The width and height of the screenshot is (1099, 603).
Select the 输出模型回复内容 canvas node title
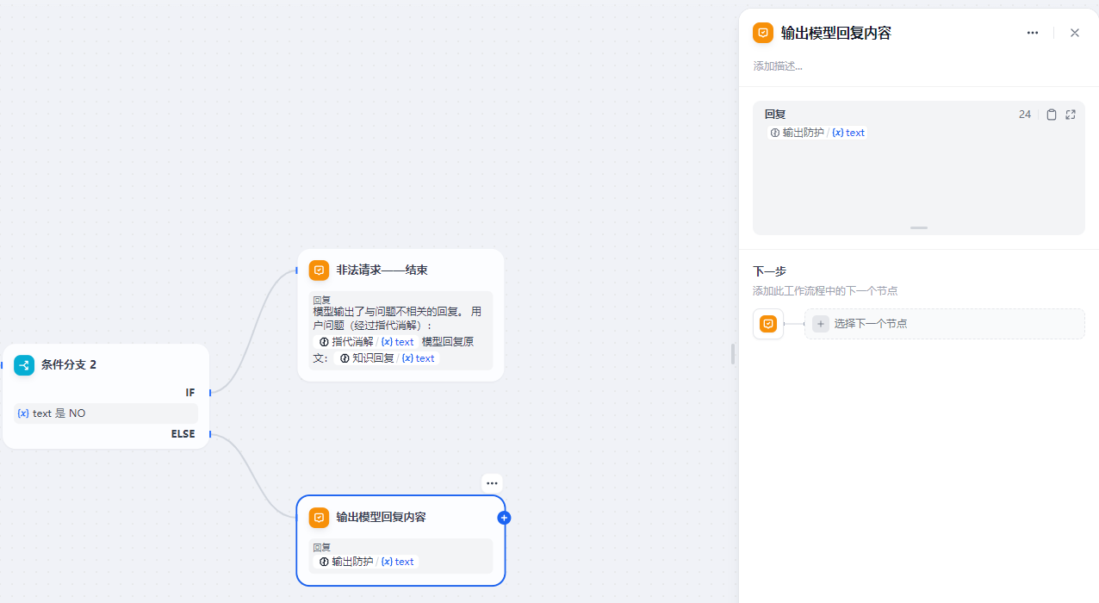coord(381,518)
